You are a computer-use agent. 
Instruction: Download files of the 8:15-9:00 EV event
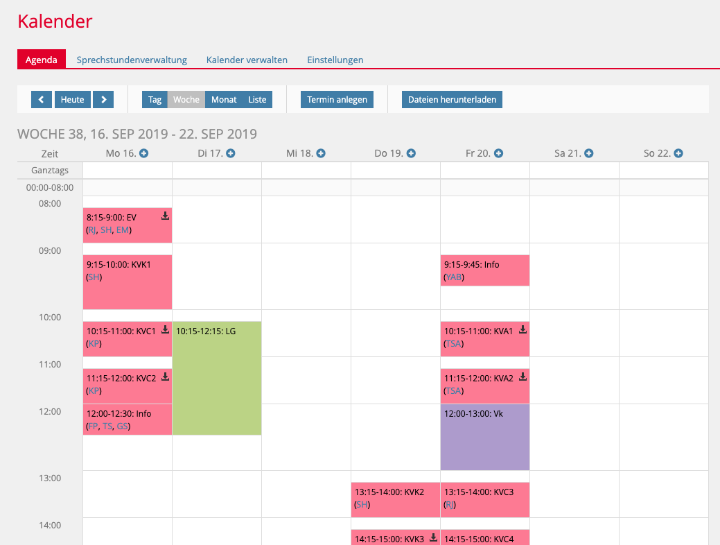tap(165, 216)
